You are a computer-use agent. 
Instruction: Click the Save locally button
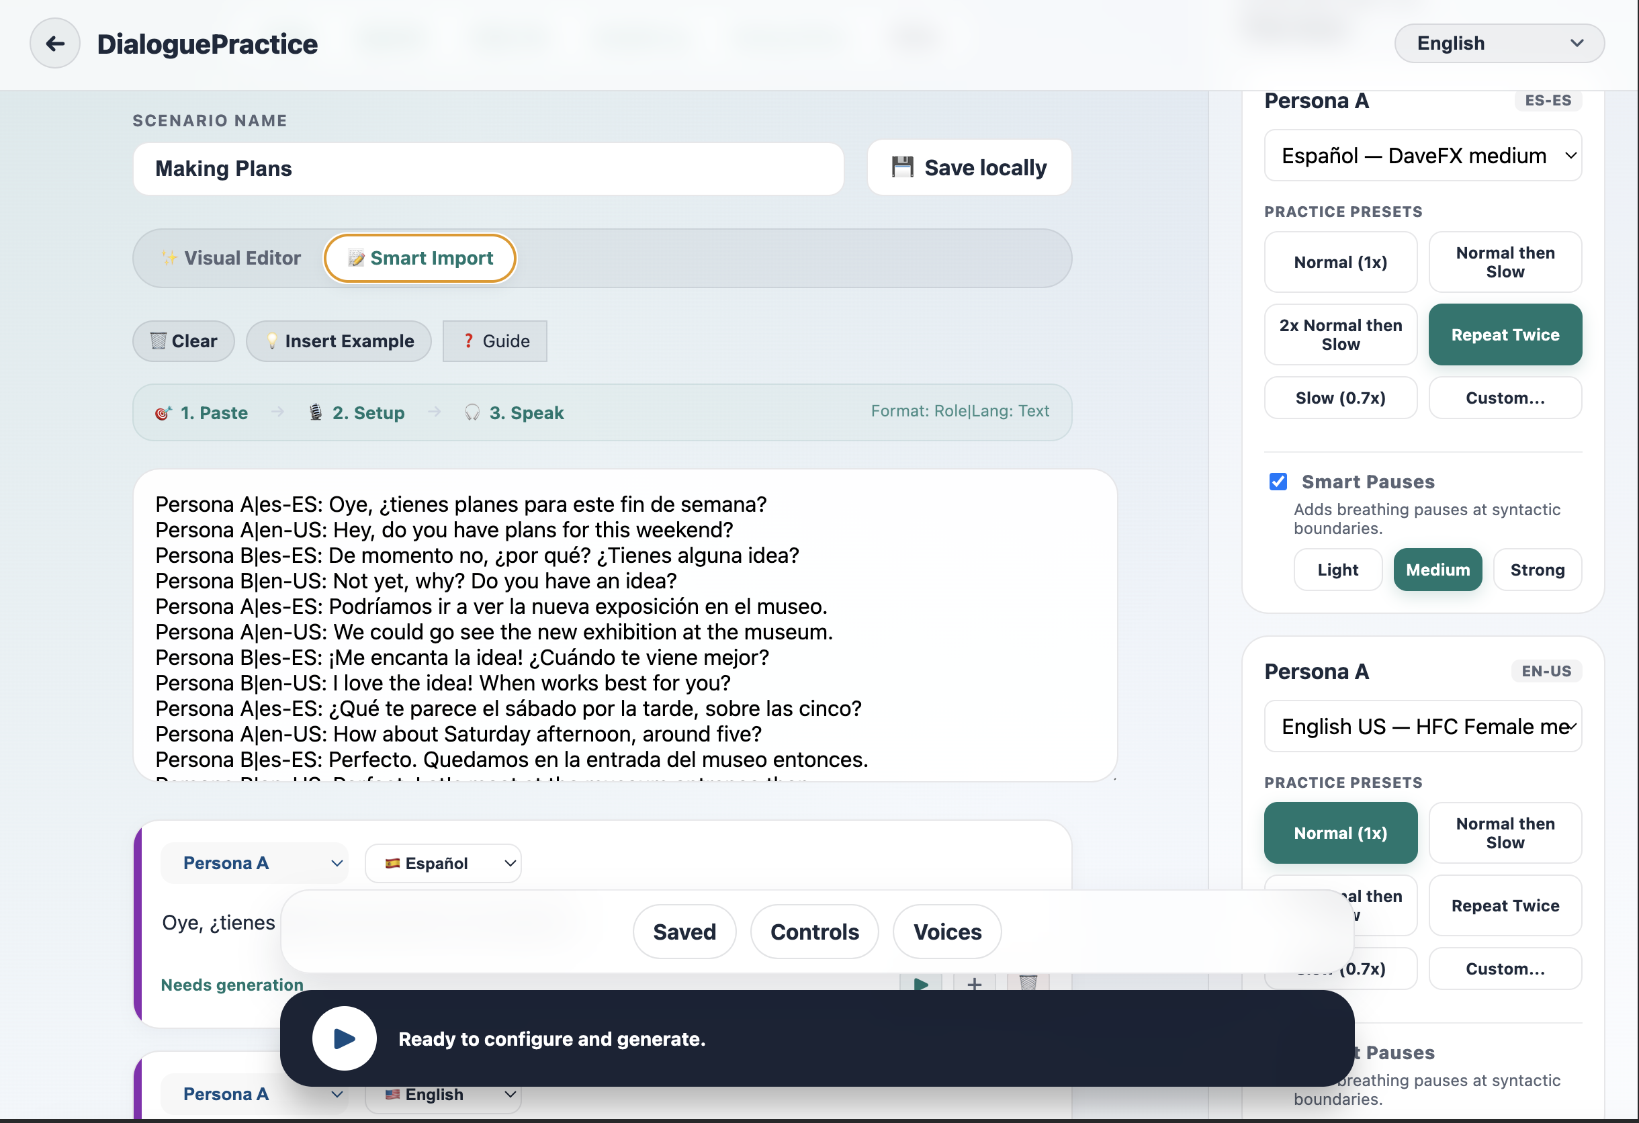(x=970, y=167)
